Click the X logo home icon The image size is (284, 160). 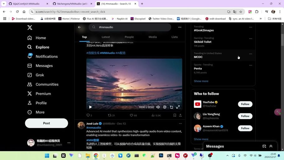point(30,27)
